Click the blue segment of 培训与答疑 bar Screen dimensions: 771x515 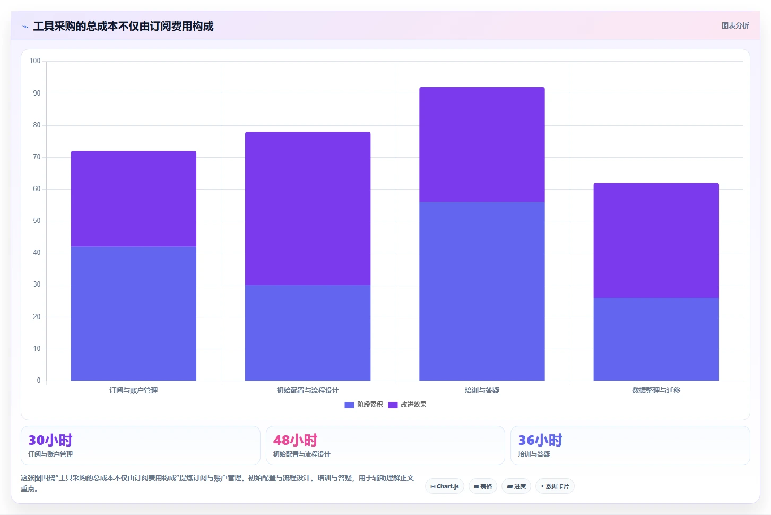482,291
